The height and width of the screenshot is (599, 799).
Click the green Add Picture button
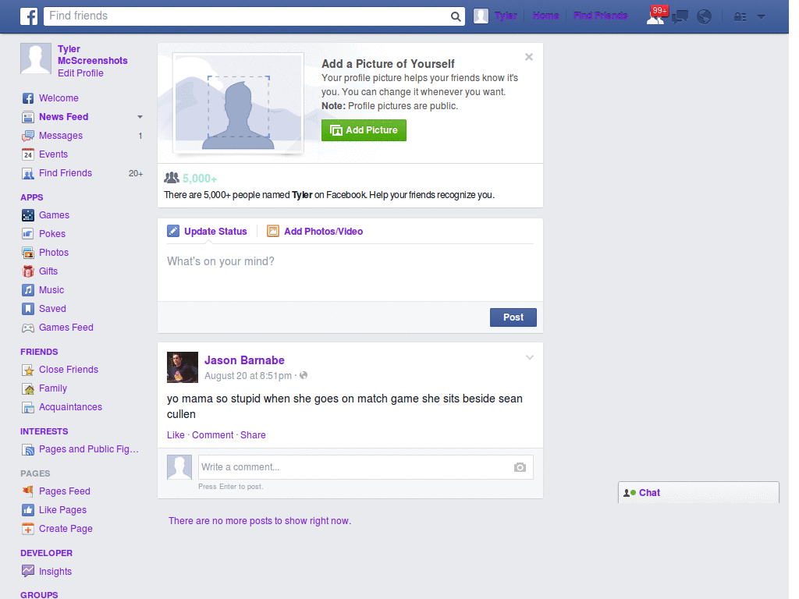(x=364, y=130)
